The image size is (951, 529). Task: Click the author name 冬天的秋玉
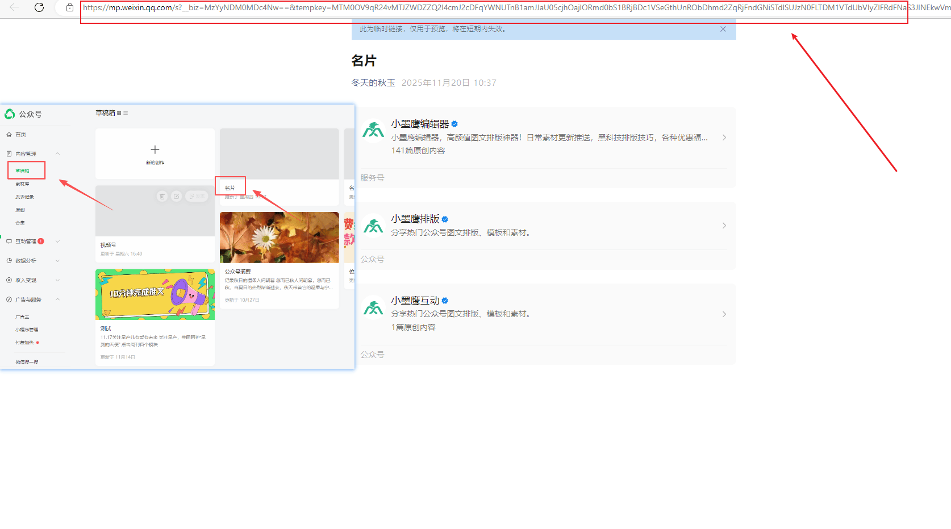(373, 83)
